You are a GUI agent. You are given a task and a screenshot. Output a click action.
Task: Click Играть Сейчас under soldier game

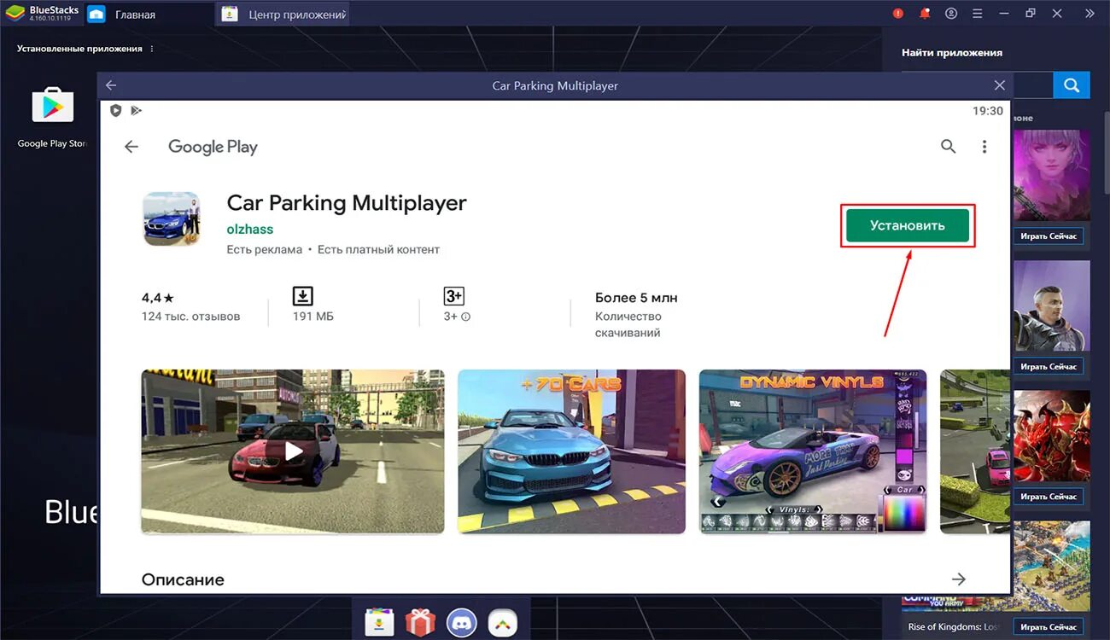tap(1049, 366)
